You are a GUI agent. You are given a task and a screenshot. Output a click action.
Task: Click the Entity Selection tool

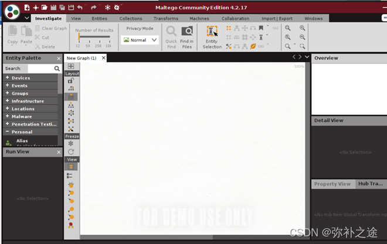coord(212,37)
